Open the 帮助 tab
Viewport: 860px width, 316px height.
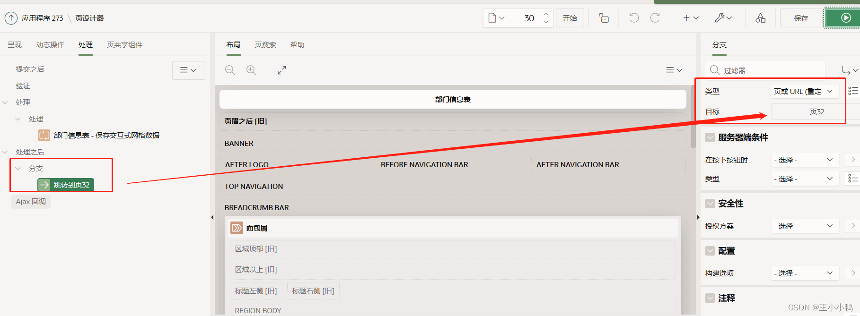point(297,45)
